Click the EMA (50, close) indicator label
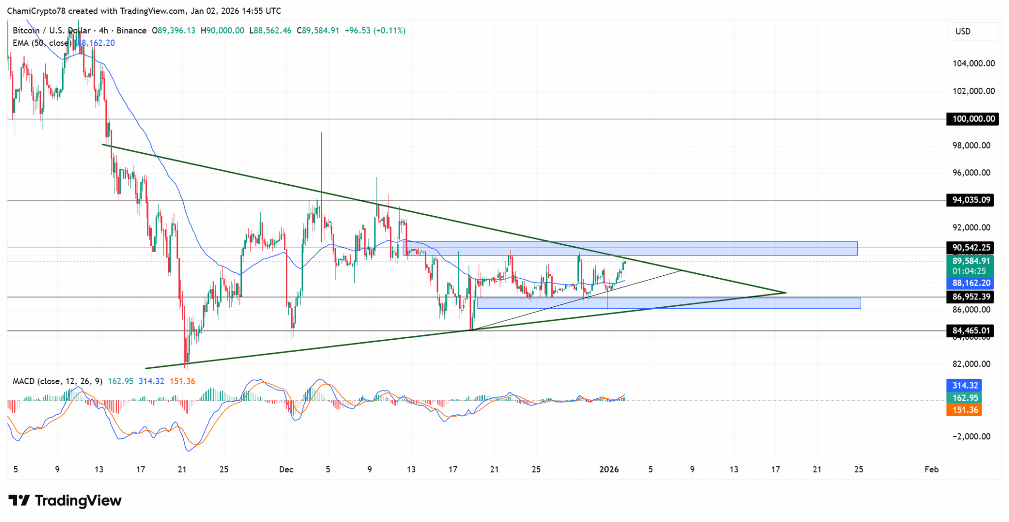Image resolution: width=1009 pixels, height=522 pixels. (41, 43)
